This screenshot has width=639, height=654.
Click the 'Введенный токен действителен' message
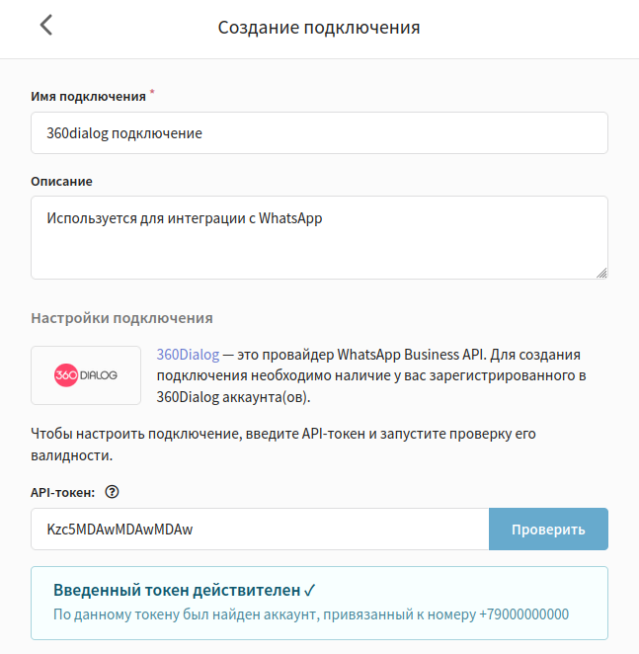click(x=177, y=590)
